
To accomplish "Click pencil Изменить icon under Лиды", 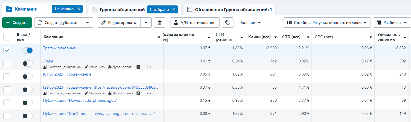I will 86,67.
